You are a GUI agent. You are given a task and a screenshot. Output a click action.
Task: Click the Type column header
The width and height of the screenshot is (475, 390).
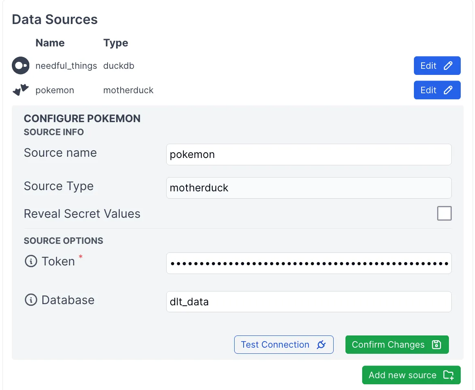116,43
